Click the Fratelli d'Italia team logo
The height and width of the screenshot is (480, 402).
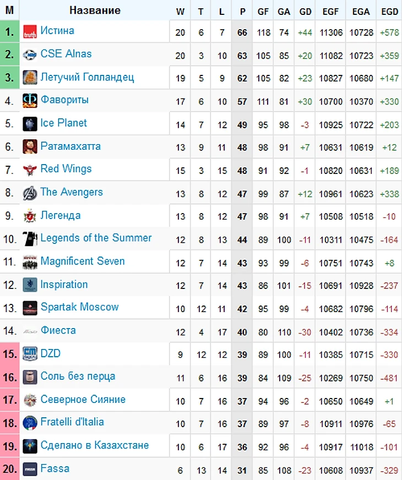click(x=30, y=423)
